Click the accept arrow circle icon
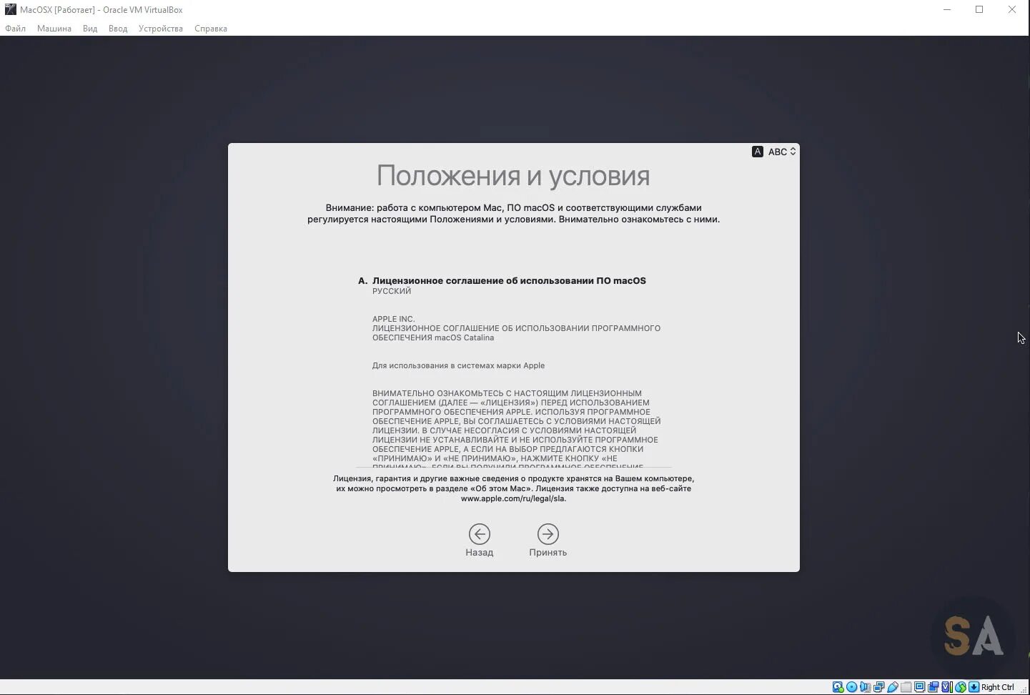1030x695 pixels. point(548,534)
